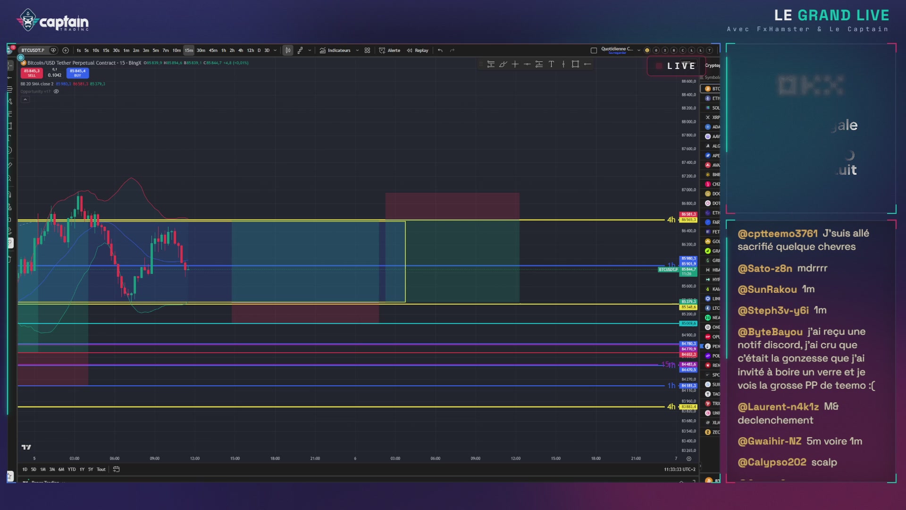Toggle the layout checkbox beside Quotidienne

pyautogui.click(x=594, y=51)
